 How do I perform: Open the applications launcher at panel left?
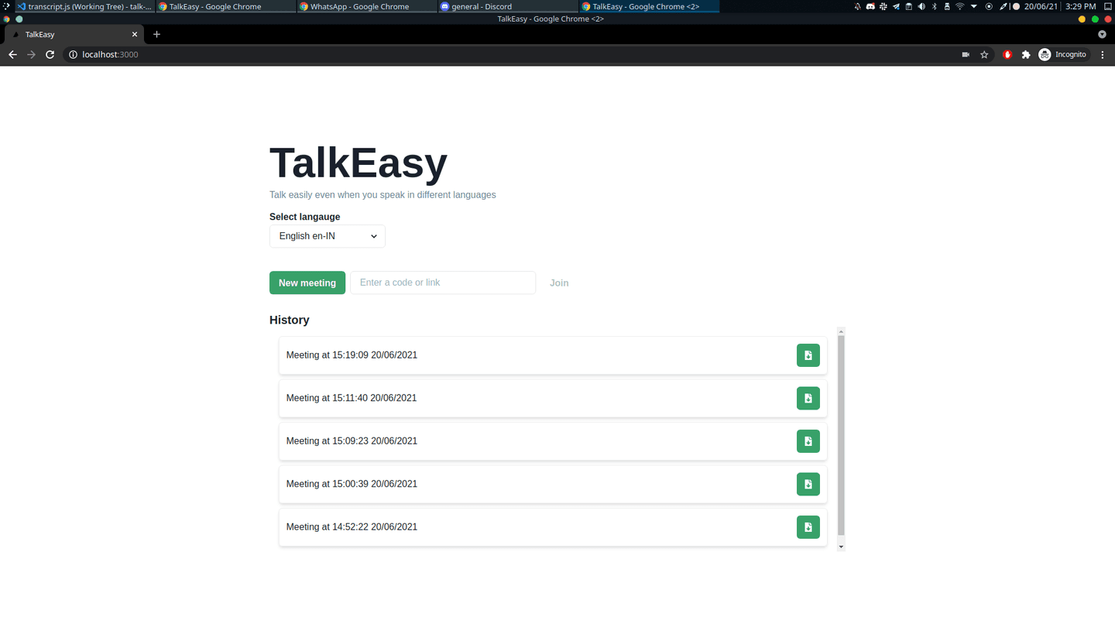coord(6,6)
